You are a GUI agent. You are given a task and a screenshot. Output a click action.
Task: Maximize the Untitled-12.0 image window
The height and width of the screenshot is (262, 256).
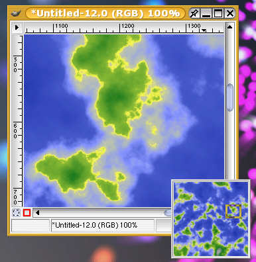218,13
